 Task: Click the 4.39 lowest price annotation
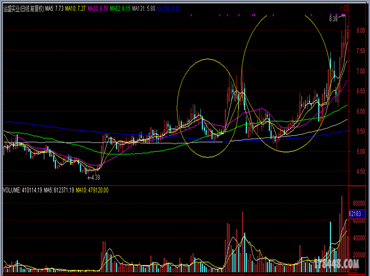click(x=94, y=177)
